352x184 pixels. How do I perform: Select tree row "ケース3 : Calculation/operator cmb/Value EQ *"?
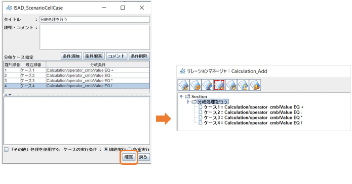point(253,117)
